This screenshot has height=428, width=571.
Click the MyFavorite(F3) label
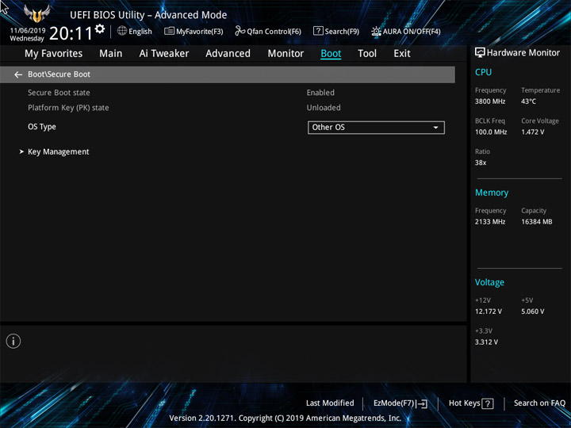200,32
